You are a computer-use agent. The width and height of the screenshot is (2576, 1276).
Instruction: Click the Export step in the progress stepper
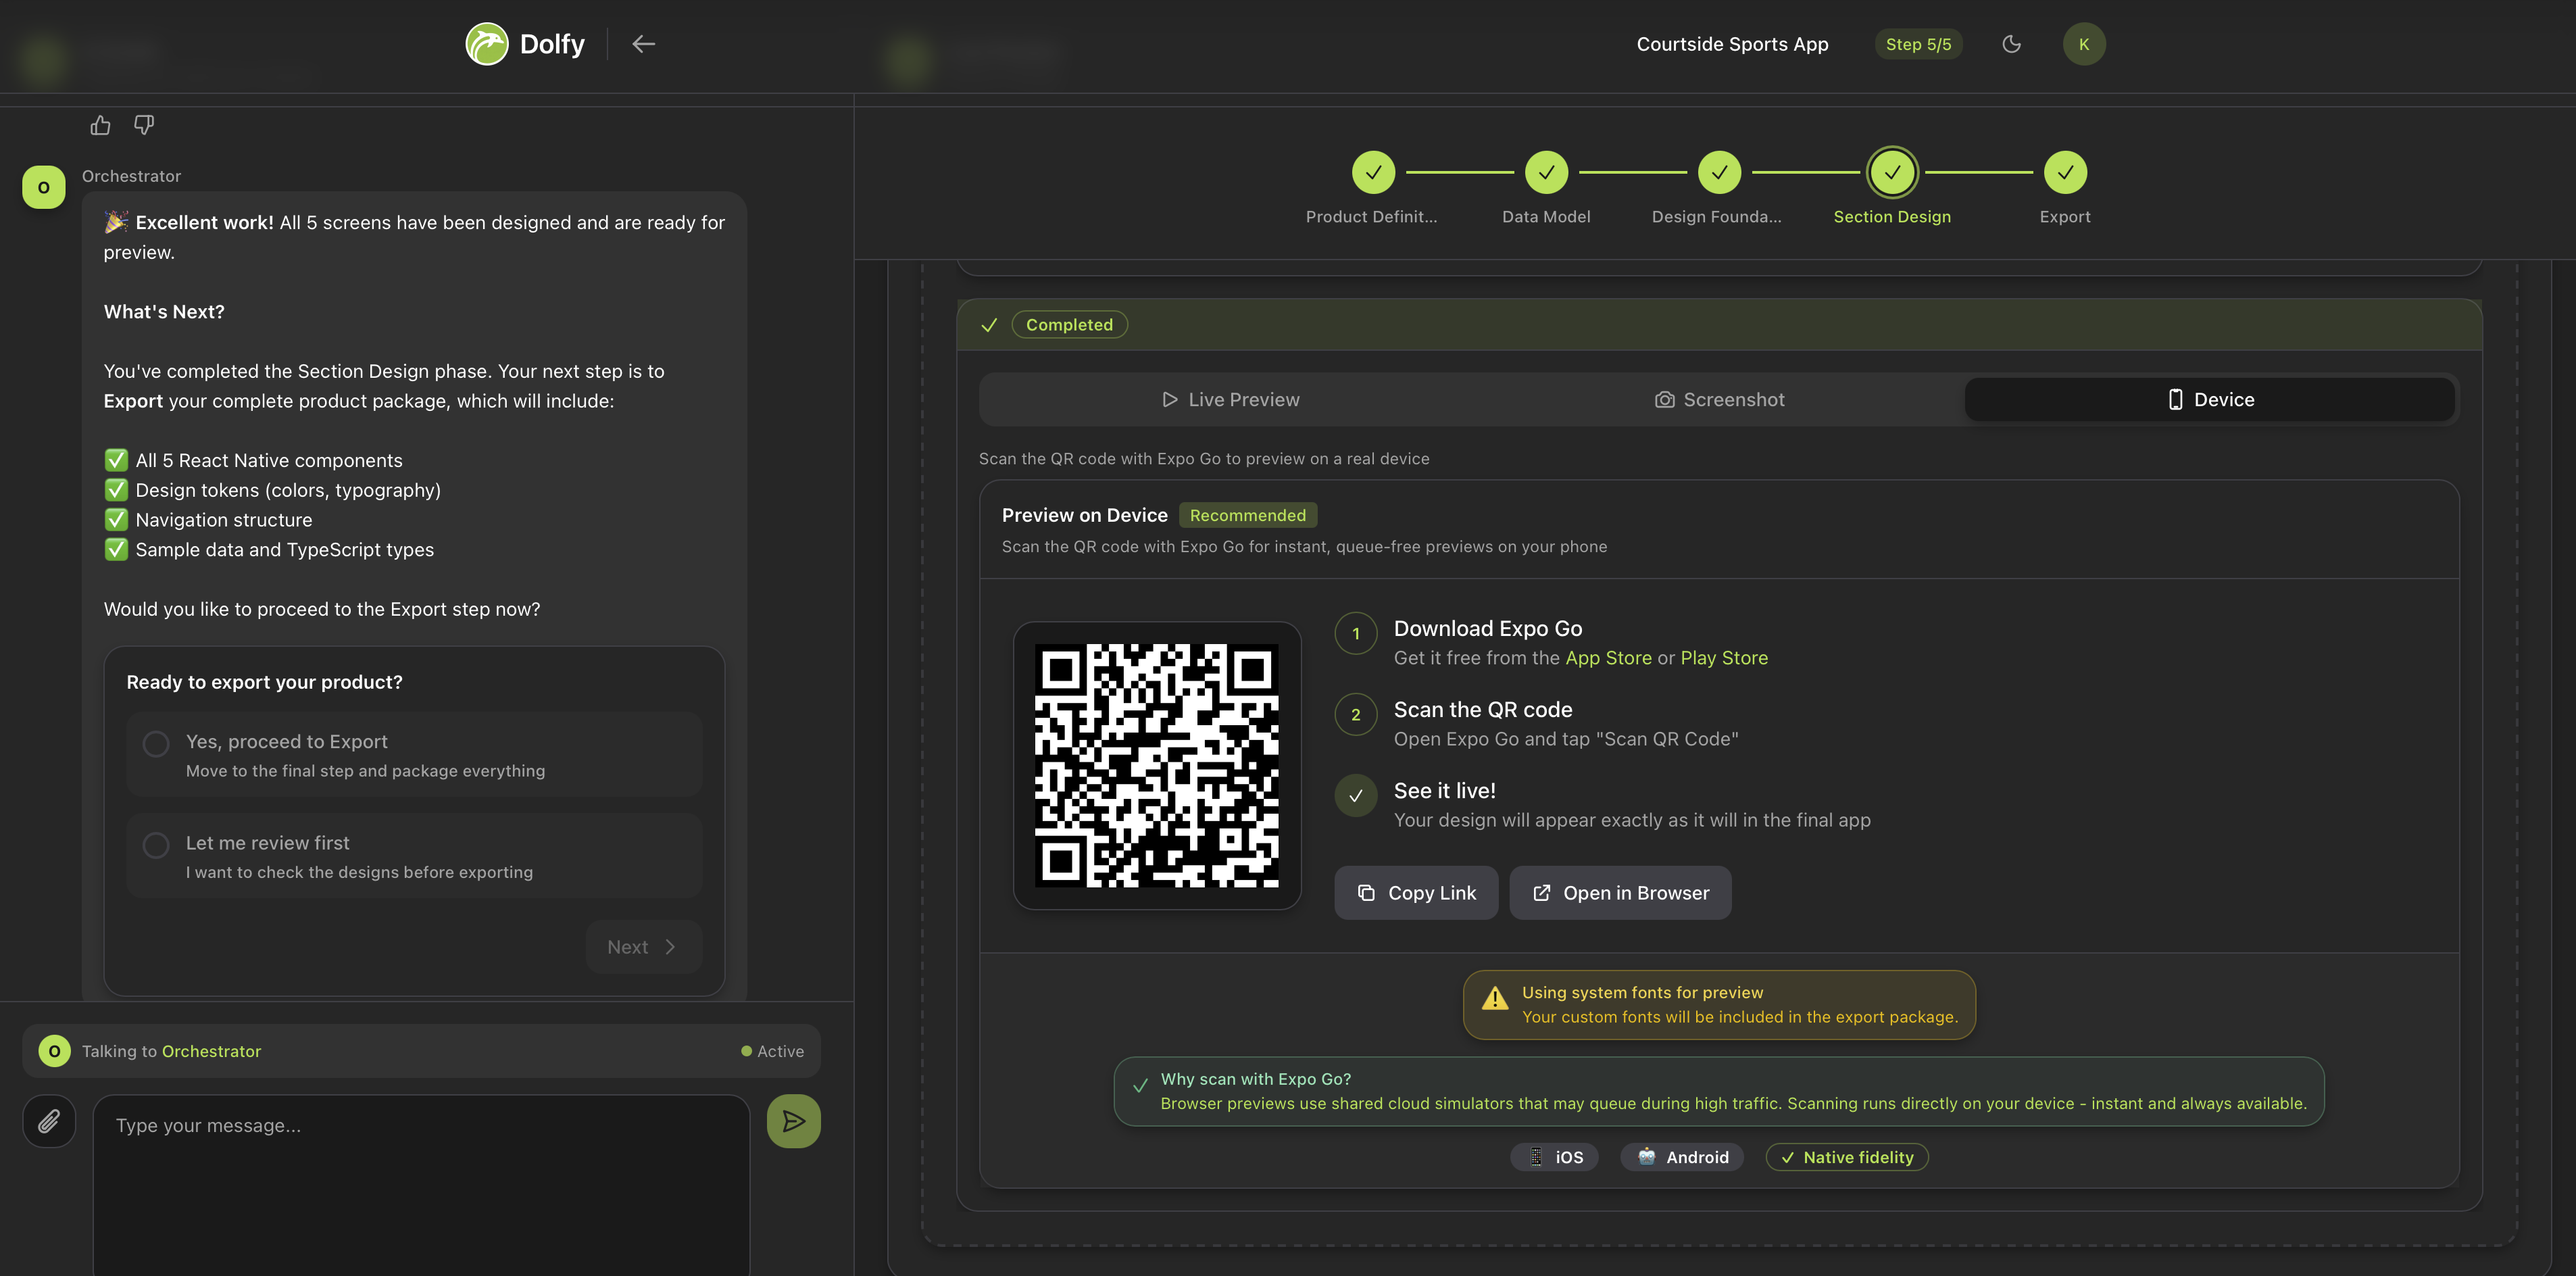coord(2065,171)
